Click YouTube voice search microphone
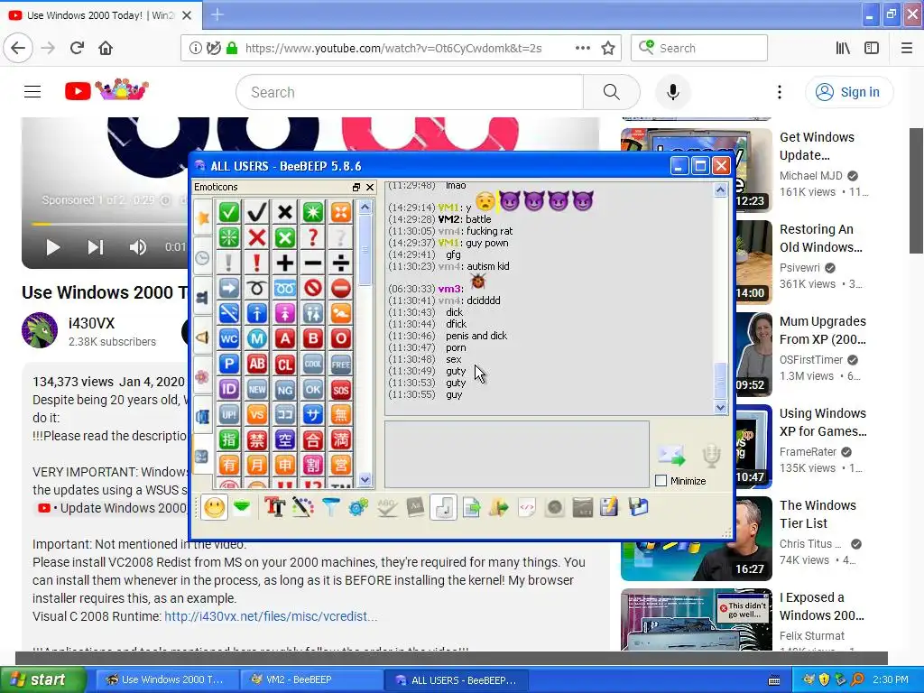Screen dimensions: 924x693 [x=673, y=92]
